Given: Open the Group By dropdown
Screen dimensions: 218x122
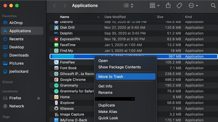Looking at the screenshot, I should [x=154, y=5].
